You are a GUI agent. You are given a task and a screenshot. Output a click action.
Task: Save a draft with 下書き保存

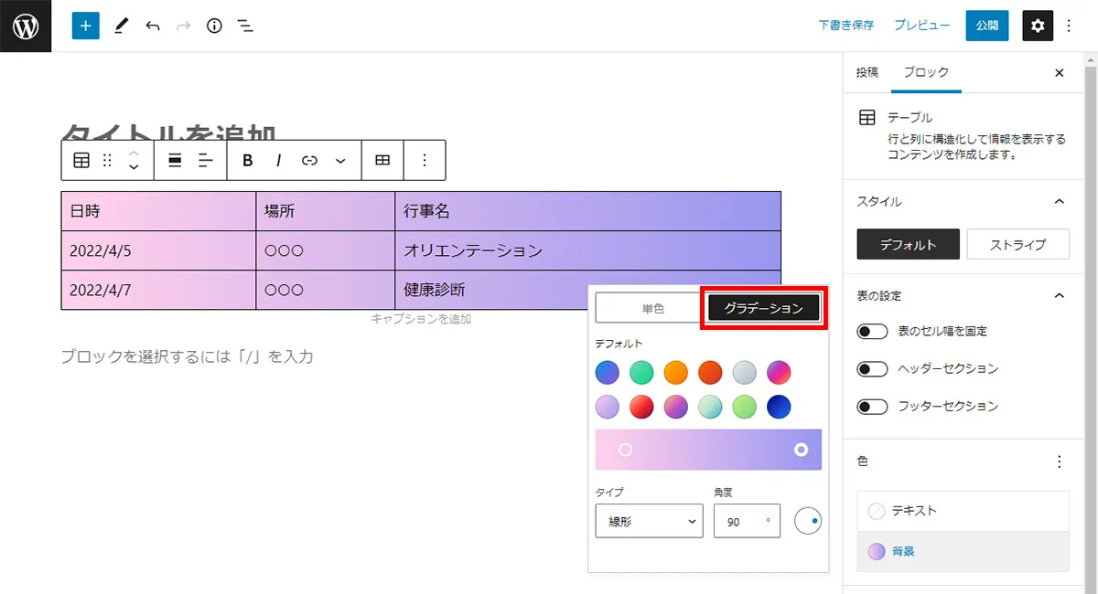(845, 26)
